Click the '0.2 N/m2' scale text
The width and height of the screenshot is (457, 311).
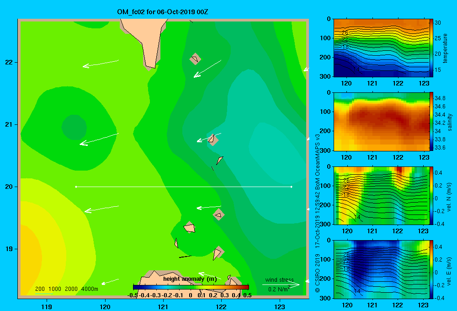(279, 289)
